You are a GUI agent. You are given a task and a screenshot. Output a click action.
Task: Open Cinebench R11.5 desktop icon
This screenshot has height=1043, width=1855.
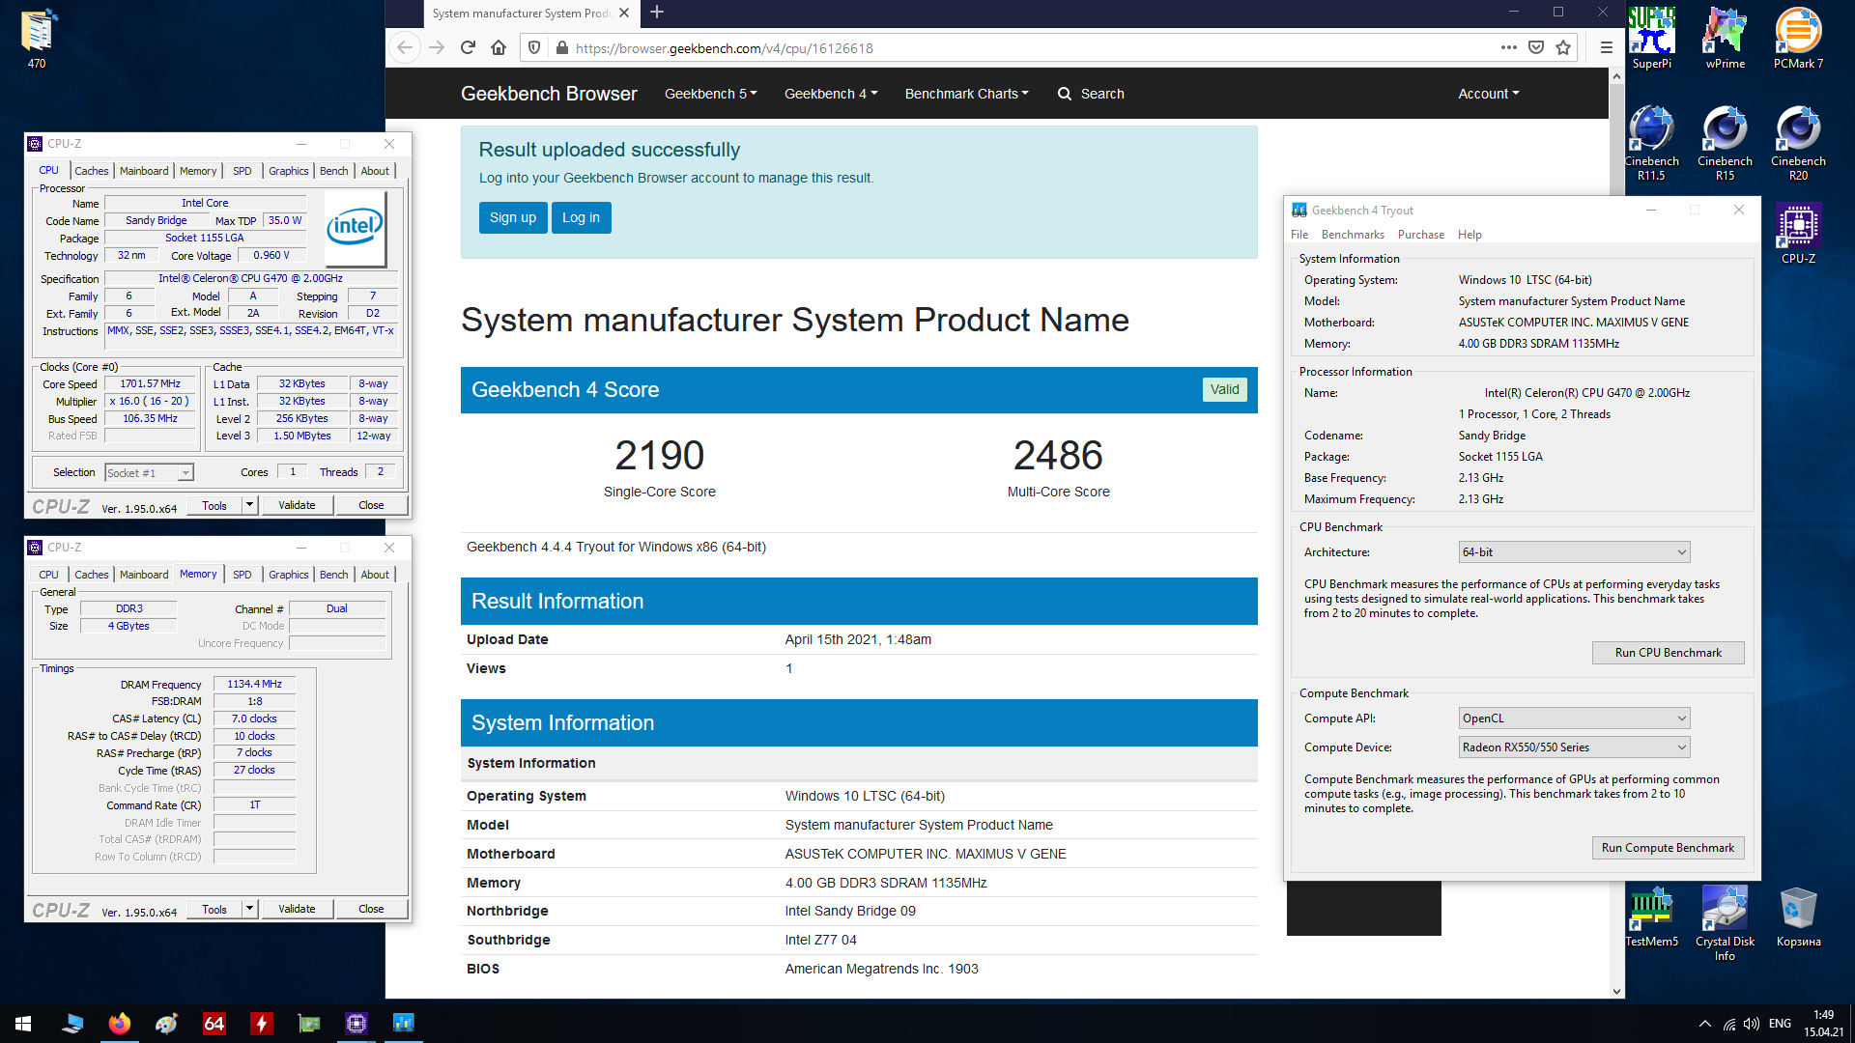[x=1651, y=143]
